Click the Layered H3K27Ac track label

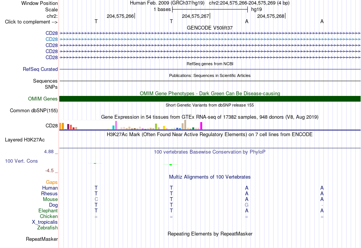pos(25,140)
